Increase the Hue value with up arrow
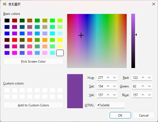 (x=108, y=77)
